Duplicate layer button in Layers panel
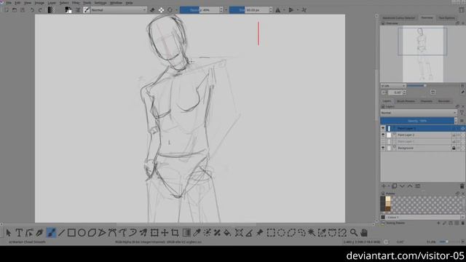This screenshot has width=466, height=262. 395,186
